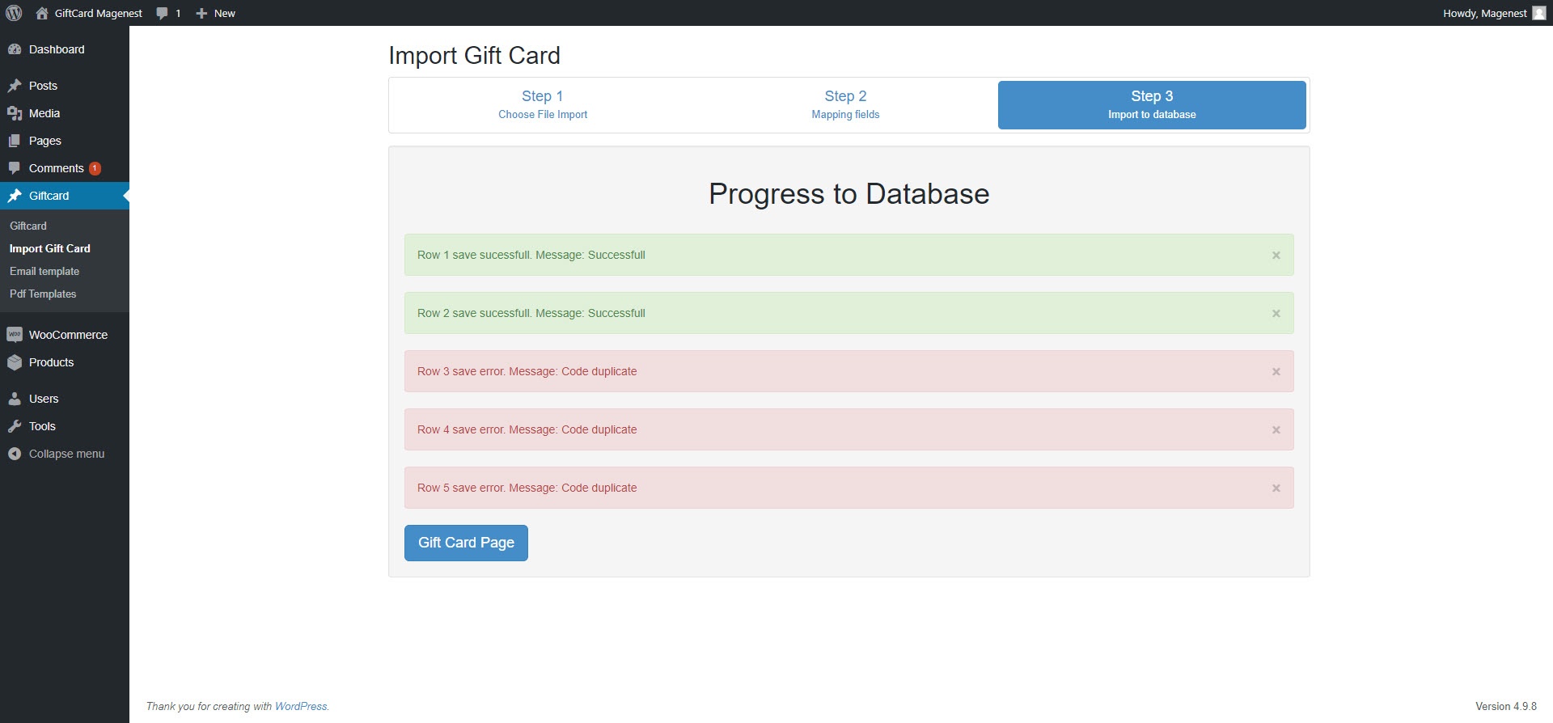Dismiss the Row 3 error alert

pos(1276,372)
